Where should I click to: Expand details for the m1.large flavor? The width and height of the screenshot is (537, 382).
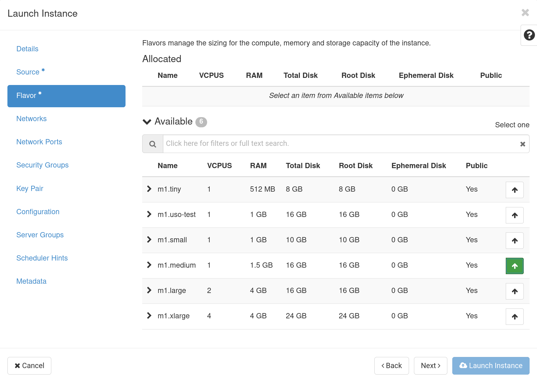point(149,291)
